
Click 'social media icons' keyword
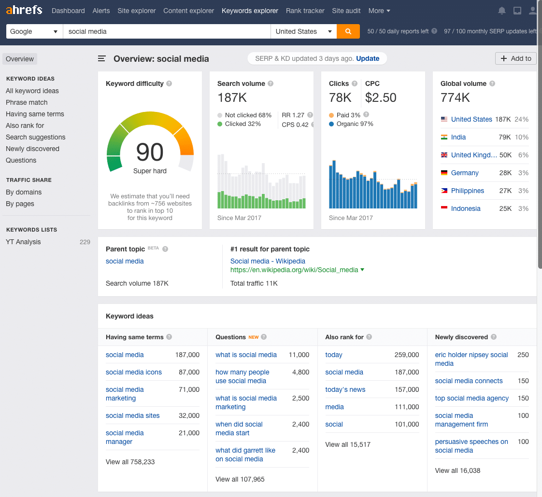point(133,373)
